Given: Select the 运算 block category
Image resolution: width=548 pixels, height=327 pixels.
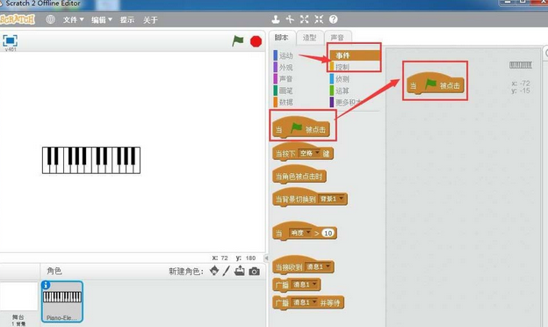Looking at the screenshot, I should (340, 91).
